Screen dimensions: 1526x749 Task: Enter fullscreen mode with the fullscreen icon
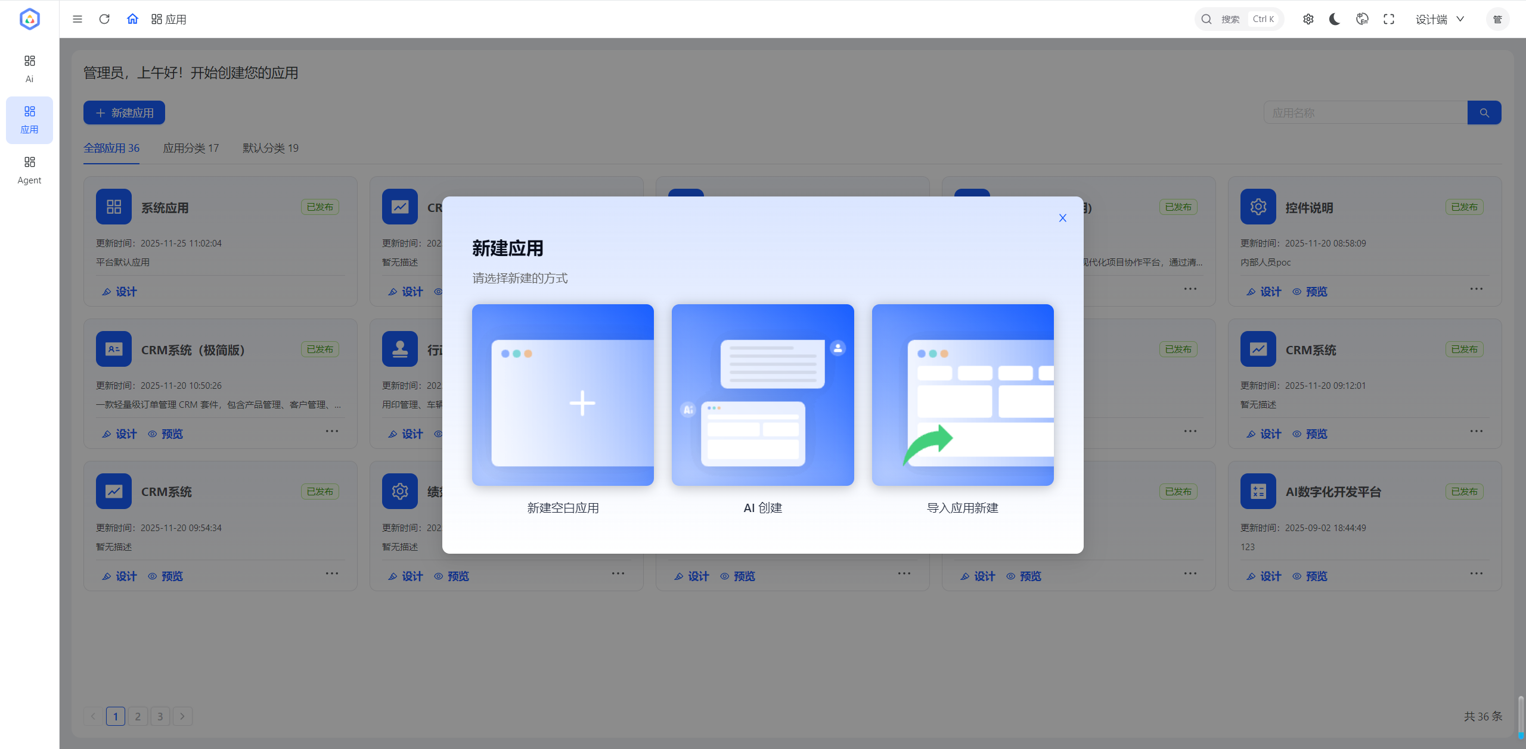click(x=1388, y=18)
